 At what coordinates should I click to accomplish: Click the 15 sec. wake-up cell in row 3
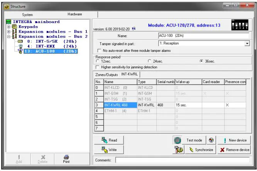coord(188,105)
